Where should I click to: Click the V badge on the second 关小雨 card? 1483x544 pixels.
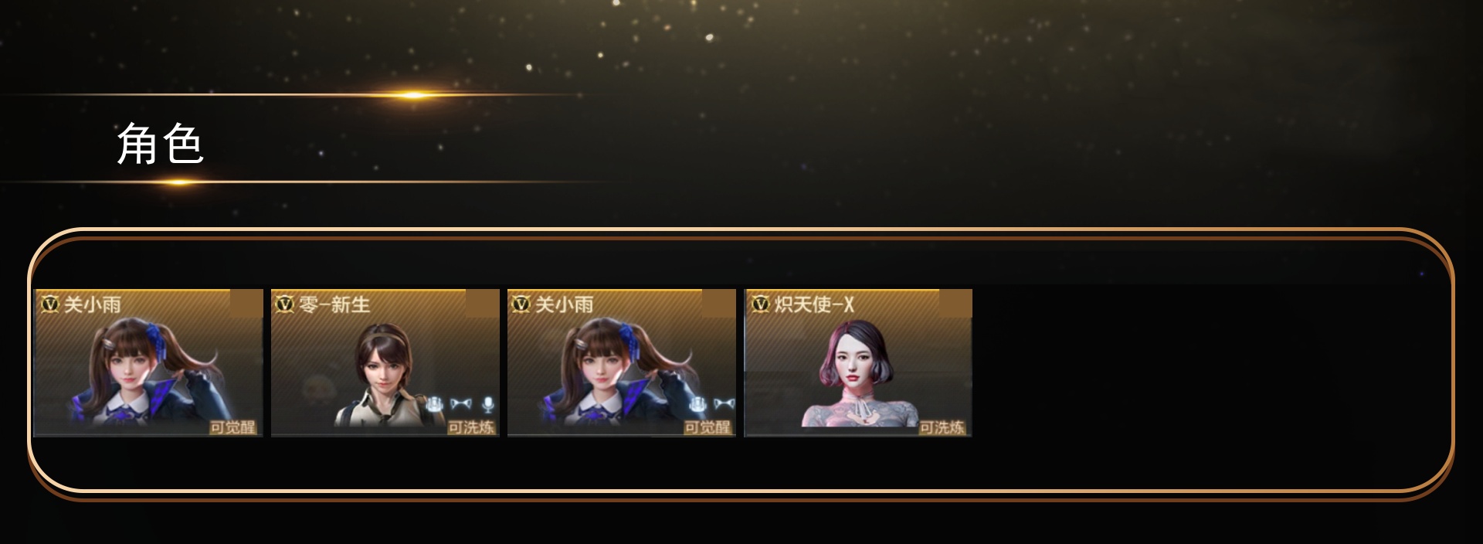pos(521,304)
